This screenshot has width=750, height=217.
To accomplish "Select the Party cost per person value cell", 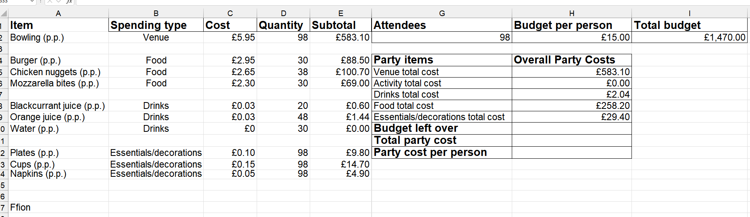I will coord(572,152).
